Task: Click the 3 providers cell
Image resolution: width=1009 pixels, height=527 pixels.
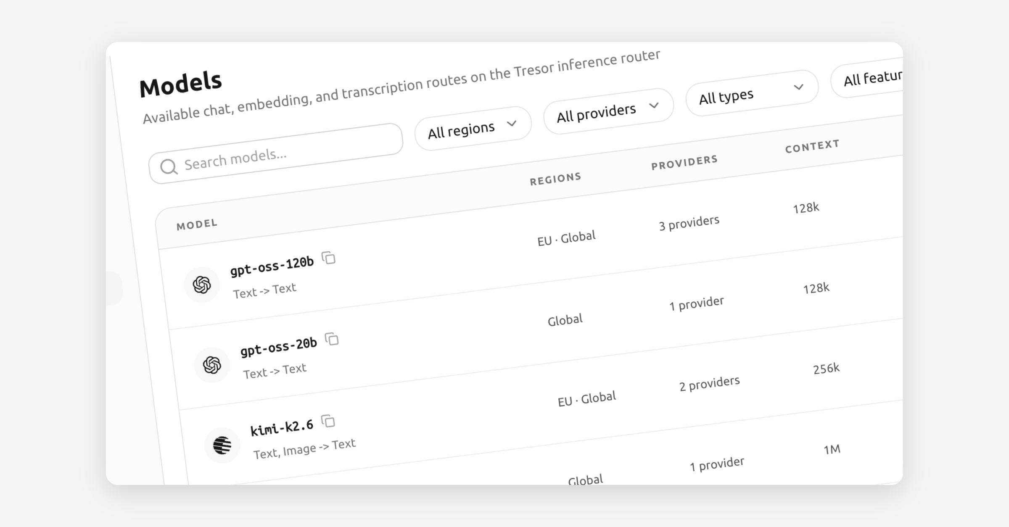Action: [689, 223]
